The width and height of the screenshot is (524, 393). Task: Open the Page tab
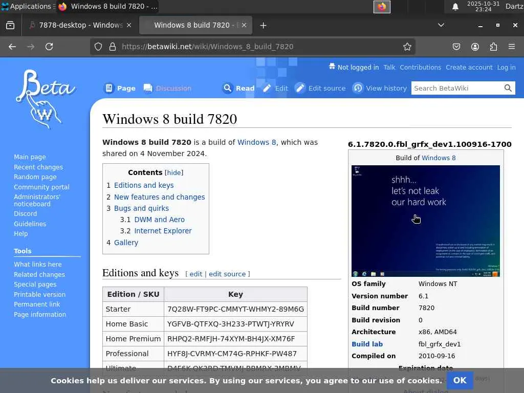pos(120,88)
